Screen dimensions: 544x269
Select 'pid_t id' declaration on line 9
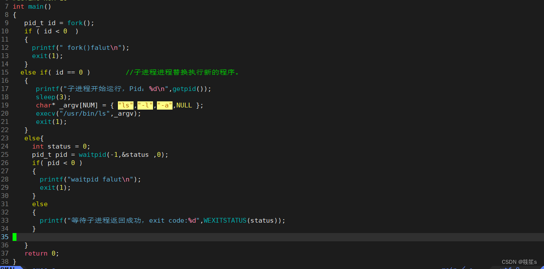click(40, 23)
